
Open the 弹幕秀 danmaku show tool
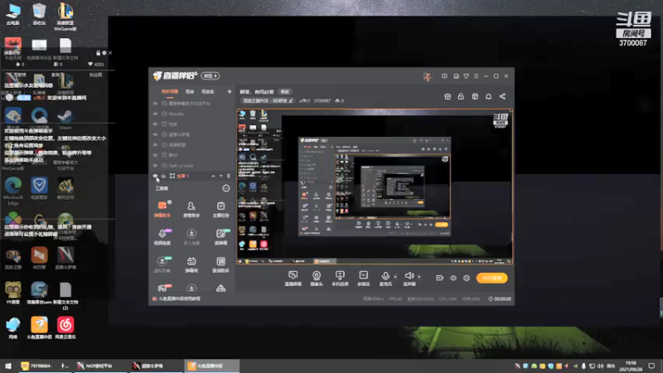pos(191,264)
